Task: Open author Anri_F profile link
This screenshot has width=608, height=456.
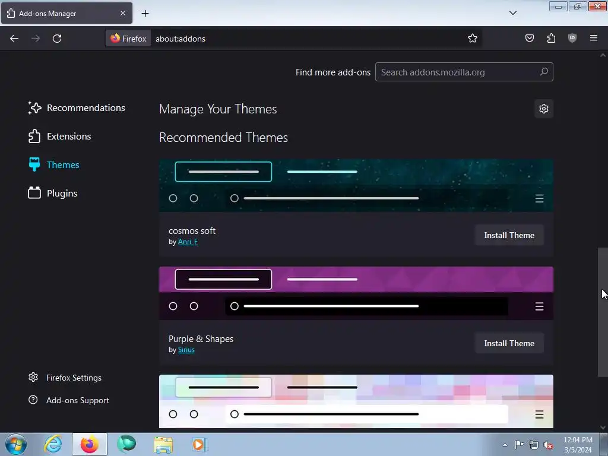Action: (x=188, y=242)
